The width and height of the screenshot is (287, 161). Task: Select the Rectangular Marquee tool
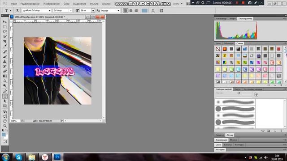click(5, 27)
